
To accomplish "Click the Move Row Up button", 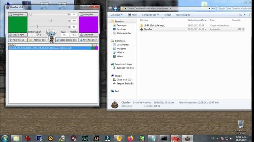I will click(x=18, y=40).
